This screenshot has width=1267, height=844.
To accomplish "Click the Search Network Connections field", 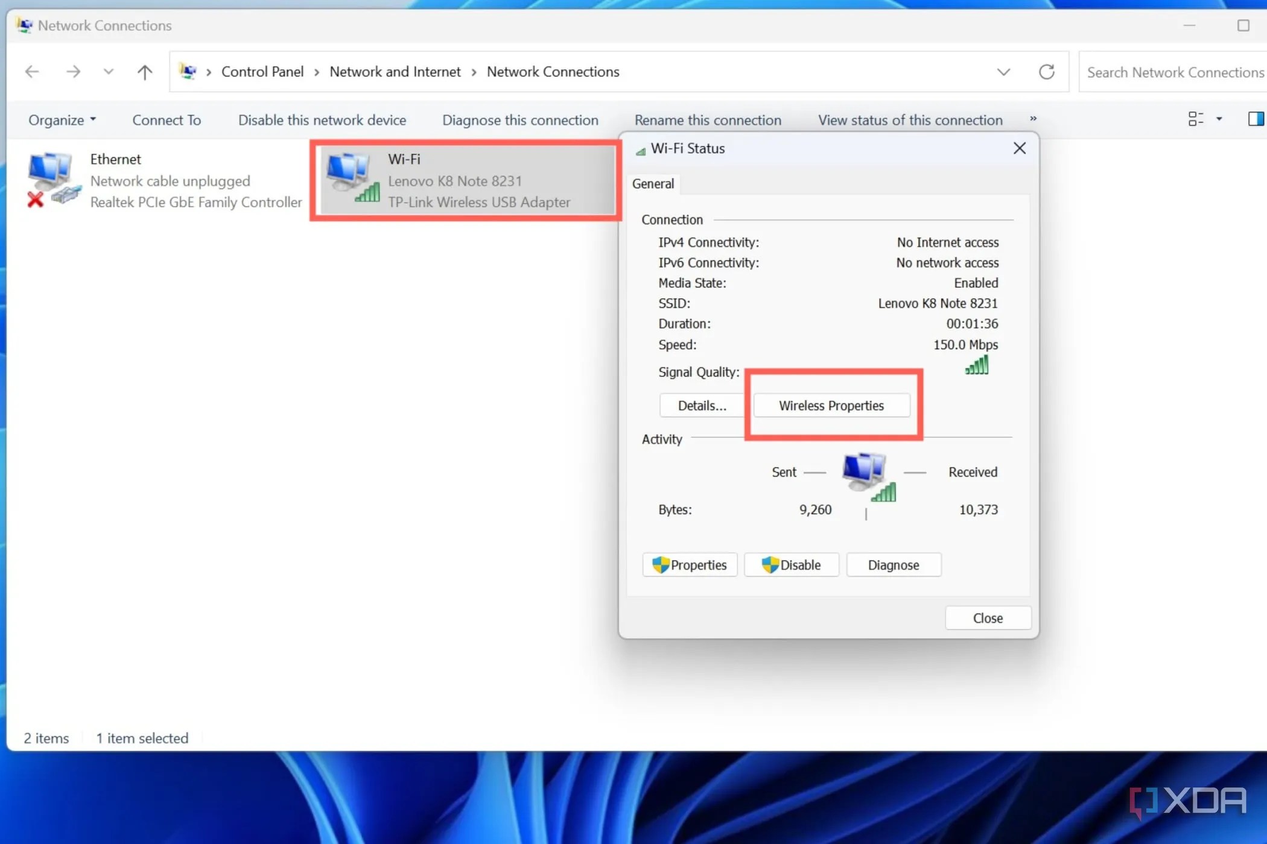I will (1173, 71).
